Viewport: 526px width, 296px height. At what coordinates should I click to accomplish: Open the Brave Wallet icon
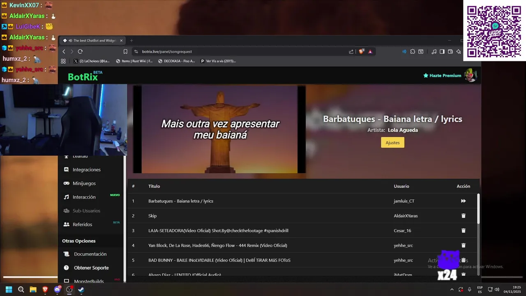point(450,51)
